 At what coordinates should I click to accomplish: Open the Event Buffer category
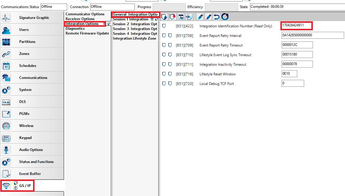click(30, 174)
